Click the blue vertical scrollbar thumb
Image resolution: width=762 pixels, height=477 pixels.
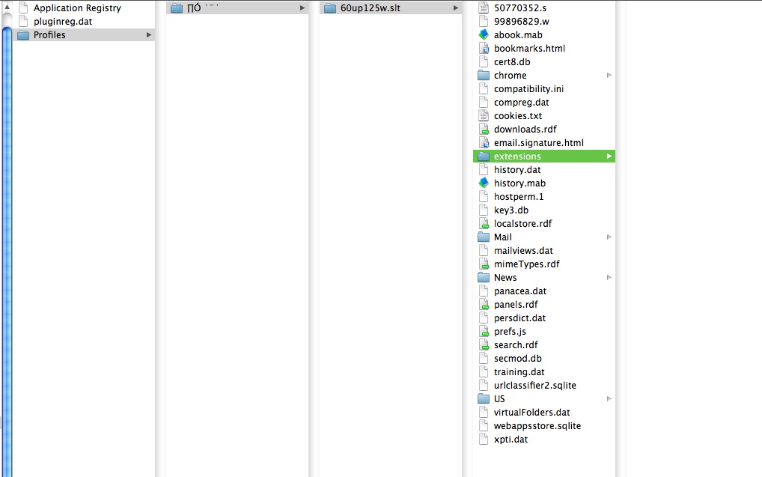[7, 252]
